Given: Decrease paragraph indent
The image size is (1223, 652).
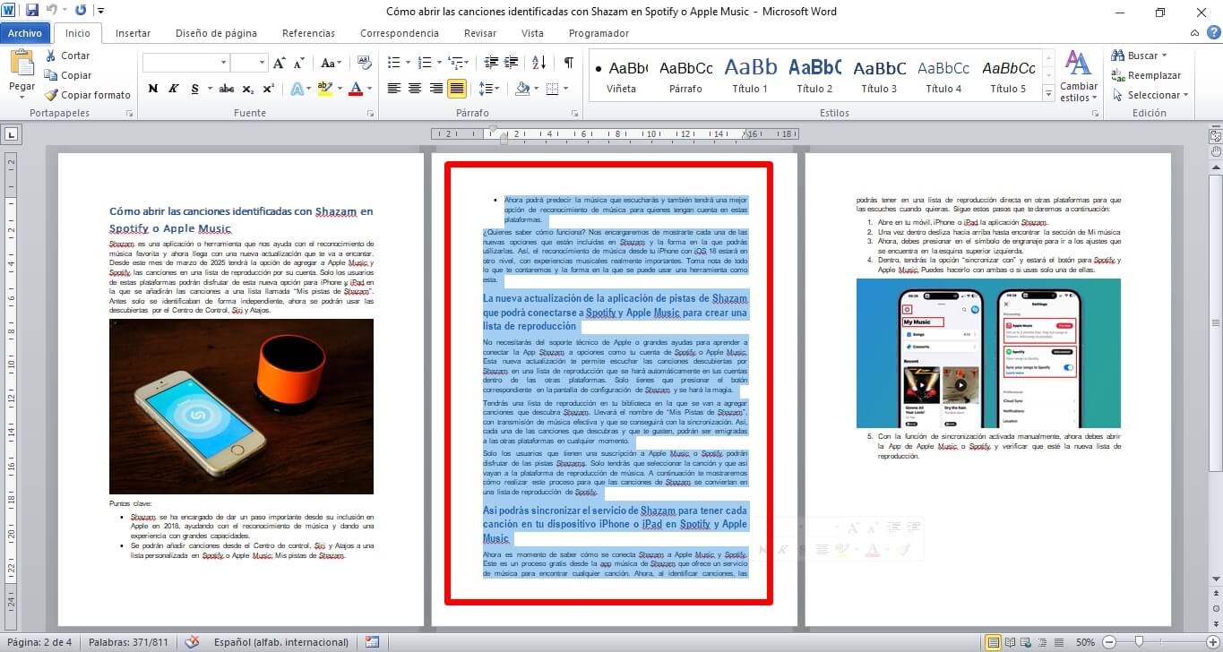Looking at the screenshot, I should pos(490,63).
